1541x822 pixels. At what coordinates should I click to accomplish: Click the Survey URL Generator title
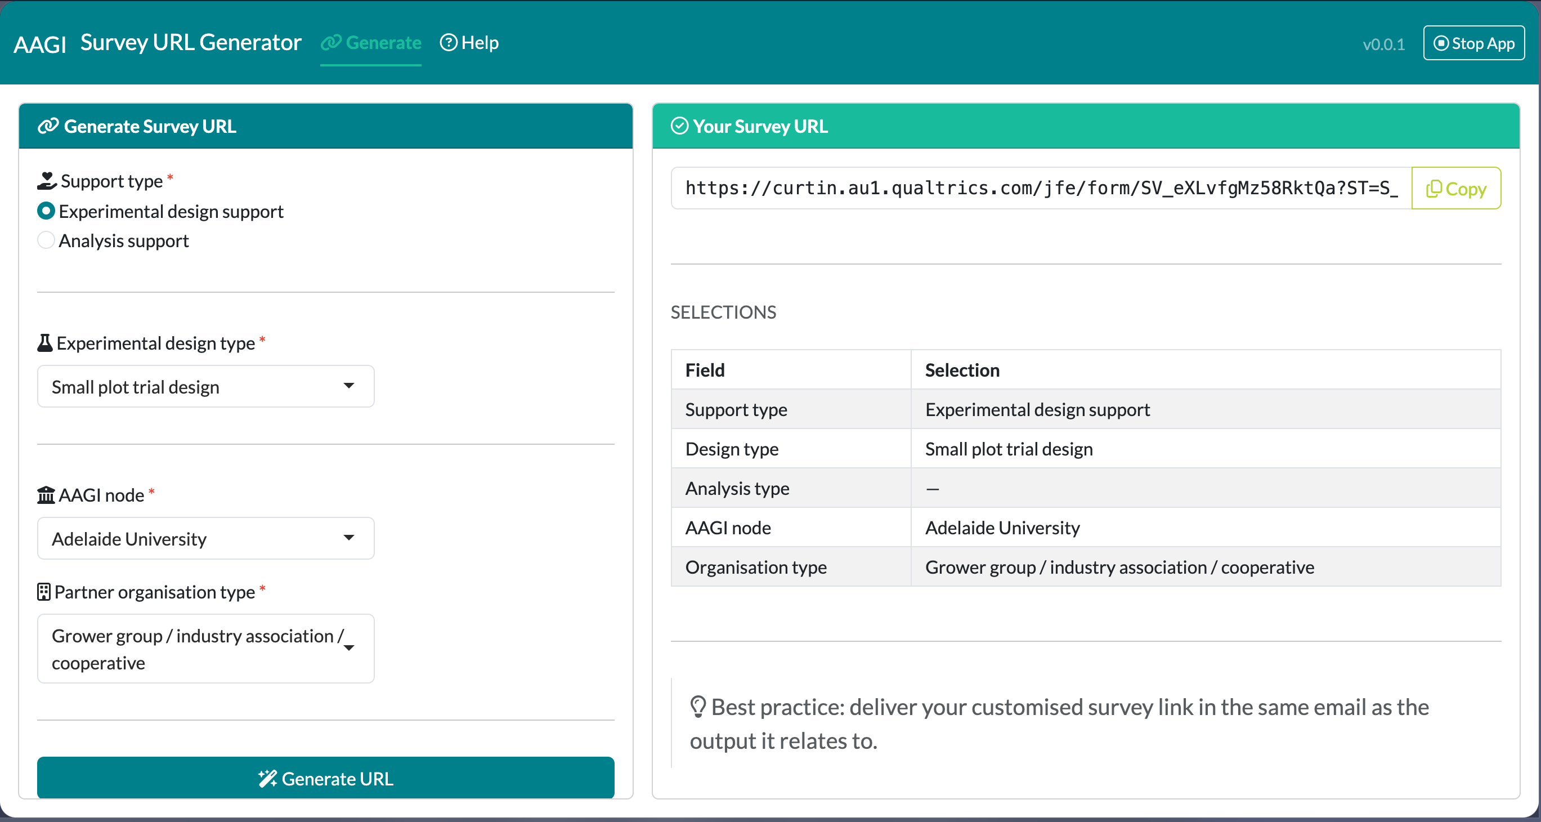(x=191, y=42)
